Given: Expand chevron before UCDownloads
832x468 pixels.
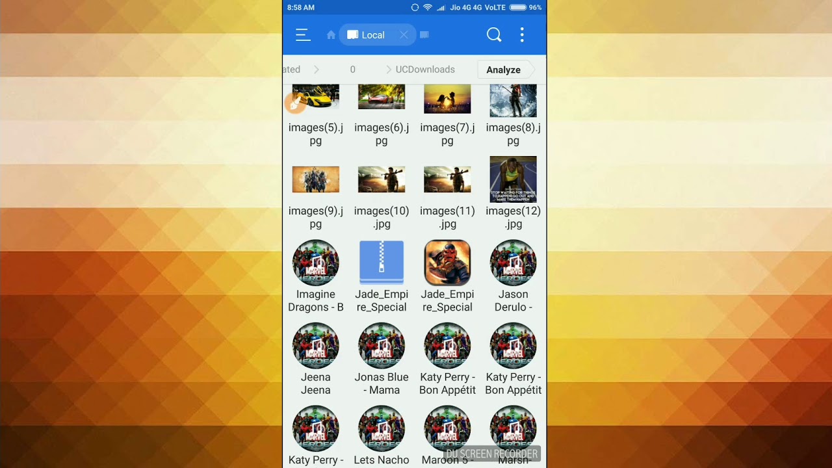Looking at the screenshot, I should pyautogui.click(x=389, y=70).
